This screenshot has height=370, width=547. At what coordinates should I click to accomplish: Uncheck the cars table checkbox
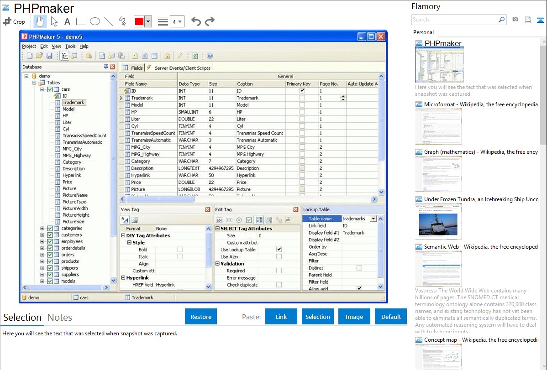[50, 89]
